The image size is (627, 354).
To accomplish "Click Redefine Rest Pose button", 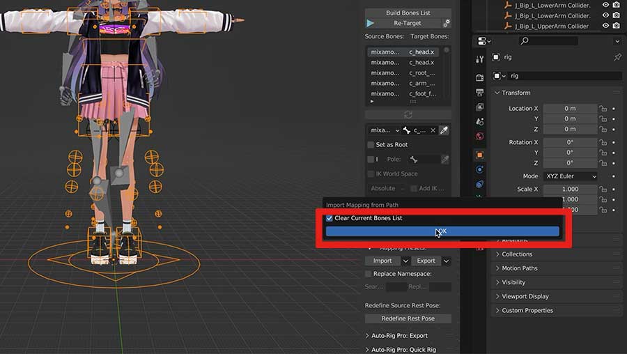I will click(x=408, y=318).
